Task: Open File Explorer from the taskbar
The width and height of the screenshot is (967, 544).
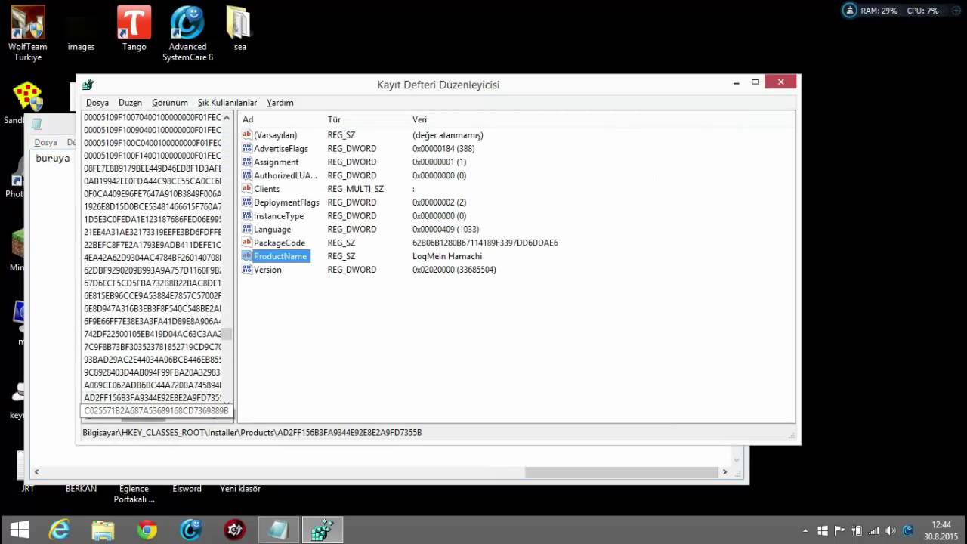Action: coord(103,530)
